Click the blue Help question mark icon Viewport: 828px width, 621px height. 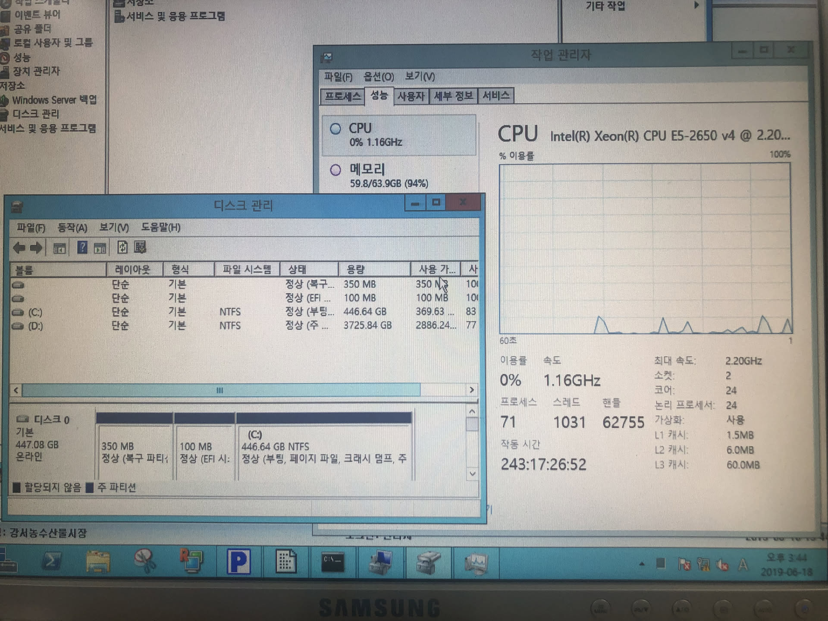click(82, 248)
